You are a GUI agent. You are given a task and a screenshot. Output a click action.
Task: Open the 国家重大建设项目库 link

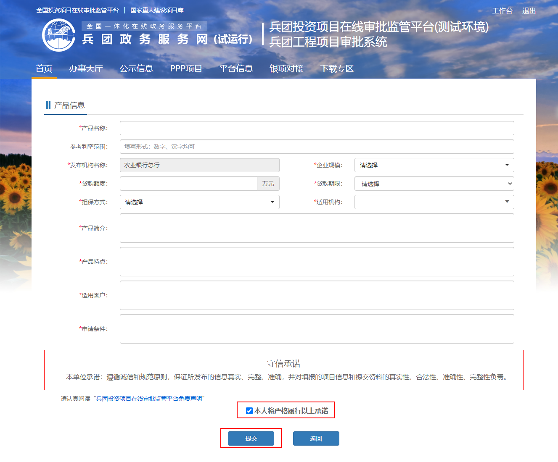[x=157, y=10]
